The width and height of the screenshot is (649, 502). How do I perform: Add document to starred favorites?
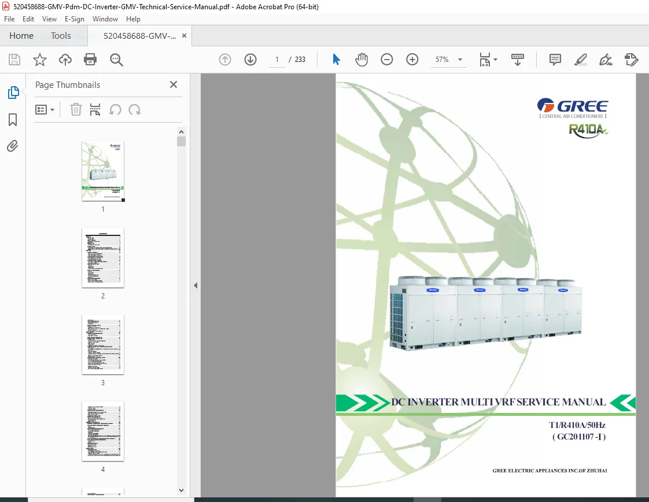click(40, 60)
